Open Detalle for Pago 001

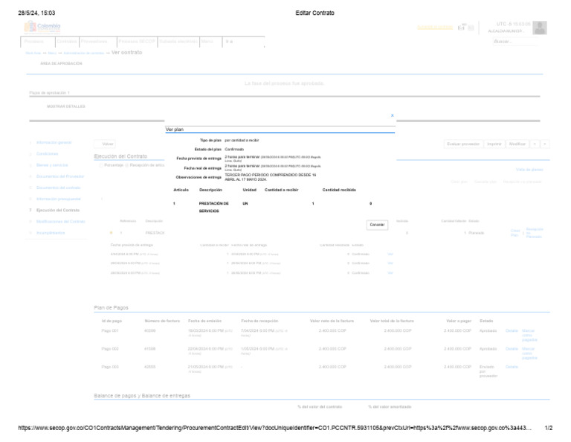click(512, 330)
